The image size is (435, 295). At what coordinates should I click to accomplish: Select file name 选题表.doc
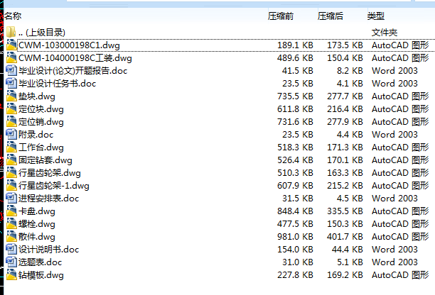[40, 262]
